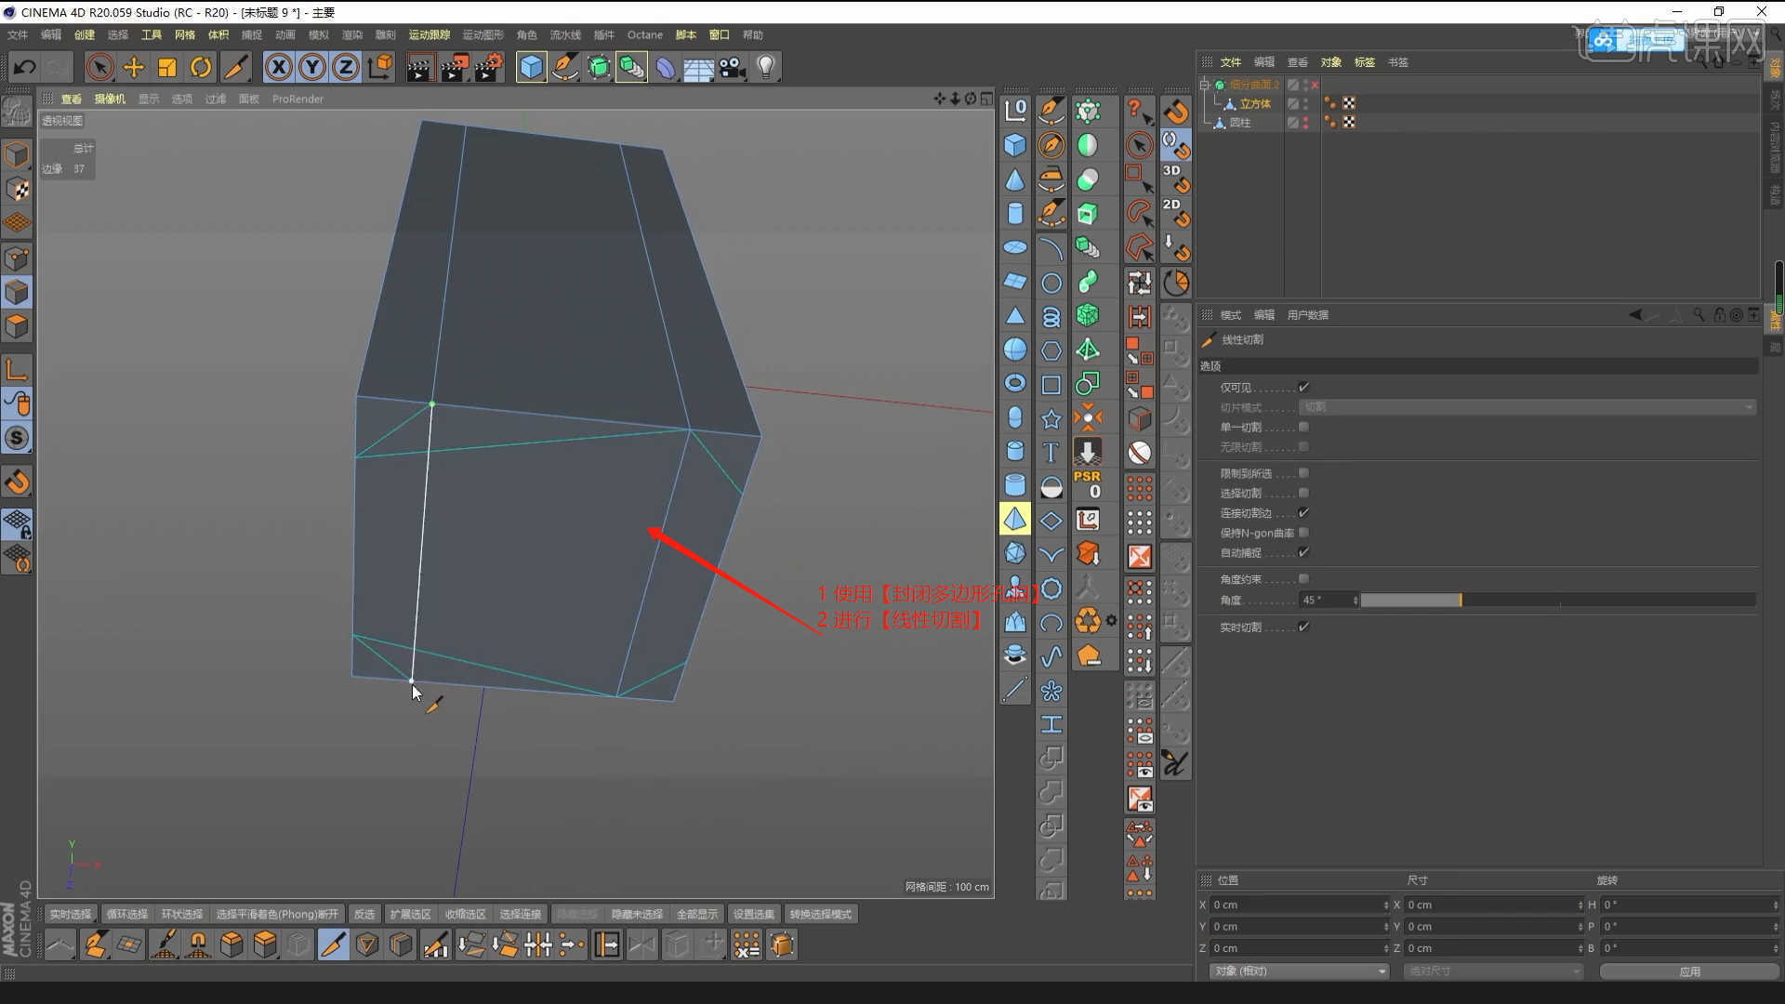Viewport: 1785px width, 1004px height.
Task: Open the ProRender viewport menu
Action: (x=297, y=99)
